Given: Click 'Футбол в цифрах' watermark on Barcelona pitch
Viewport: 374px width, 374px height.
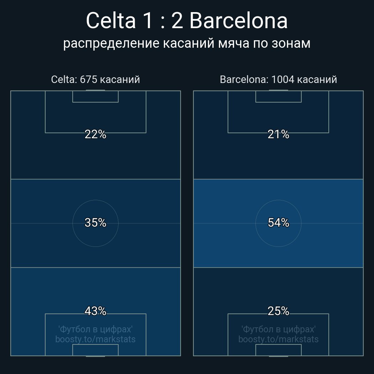Looking at the screenshot, I should (x=278, y=329).
